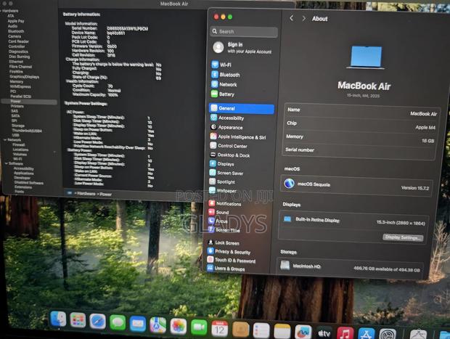
Task: Open Privacy & Security settings
Action: (229, 252)
